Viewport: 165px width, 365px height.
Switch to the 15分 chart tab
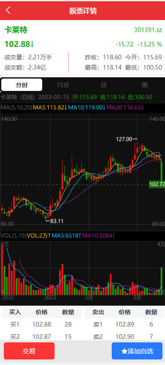coord(63,85)
